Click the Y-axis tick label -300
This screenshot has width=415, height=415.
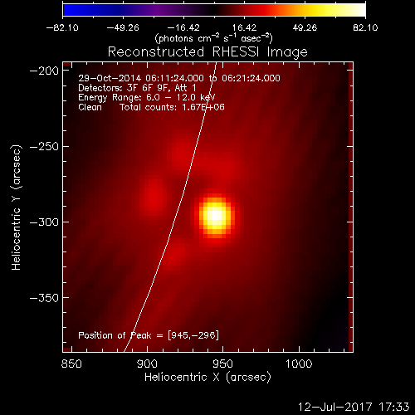point(44,222)
